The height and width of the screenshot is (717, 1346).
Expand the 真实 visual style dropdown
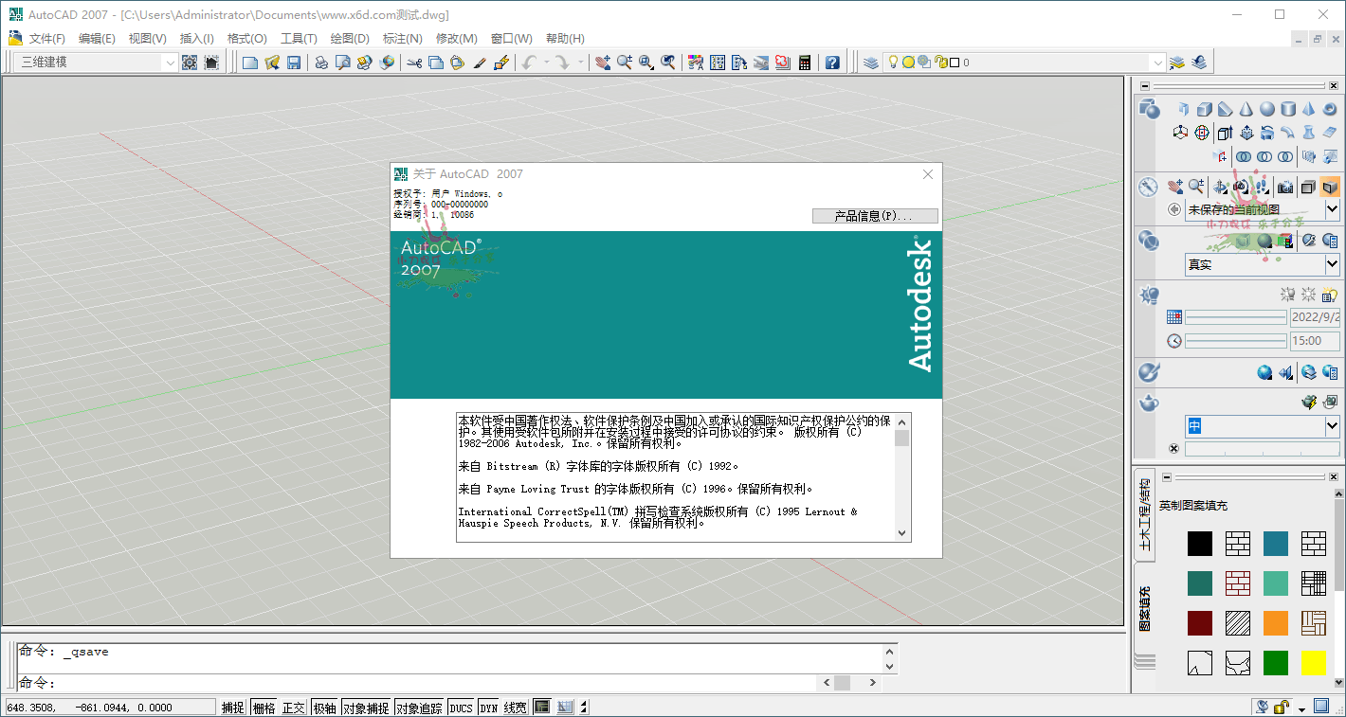pos(1332,264)
